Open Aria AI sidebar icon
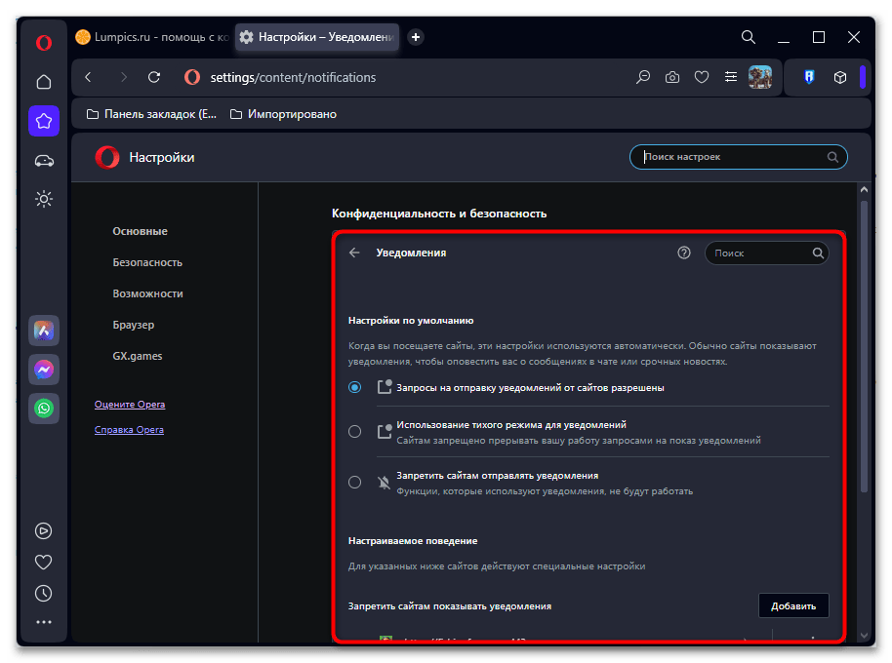Viewport: 892px width, 663px height. [44, 331]
